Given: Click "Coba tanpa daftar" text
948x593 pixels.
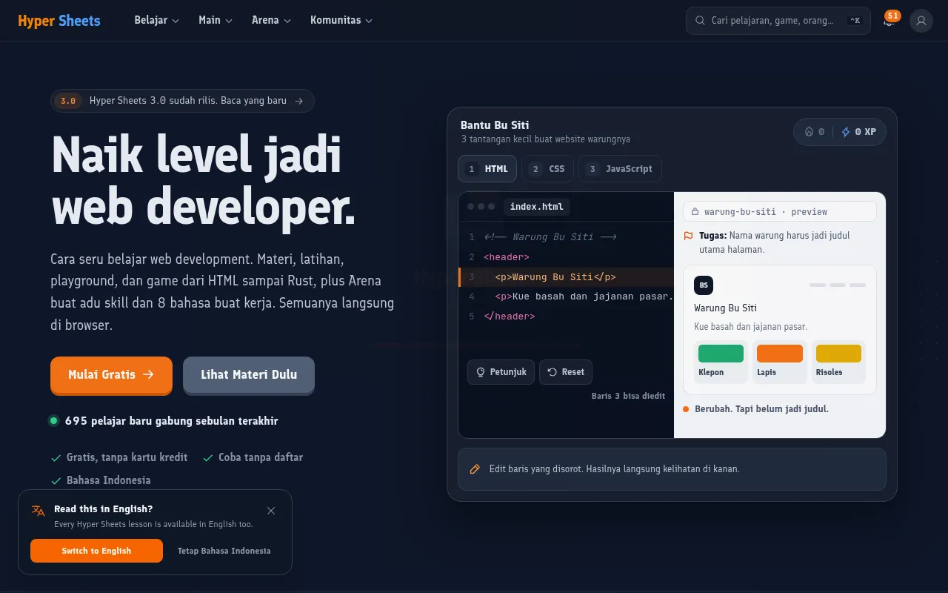Looking at the screenshot, I should (261, 457).
